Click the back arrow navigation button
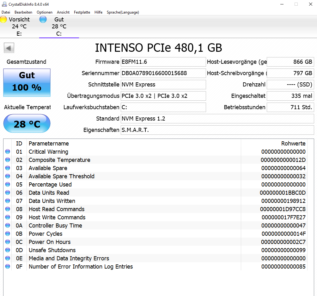This screenshot has width=317, height=296. tap(9, 48)
